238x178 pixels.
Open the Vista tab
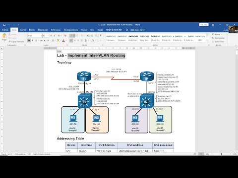[x=92, y=30]
